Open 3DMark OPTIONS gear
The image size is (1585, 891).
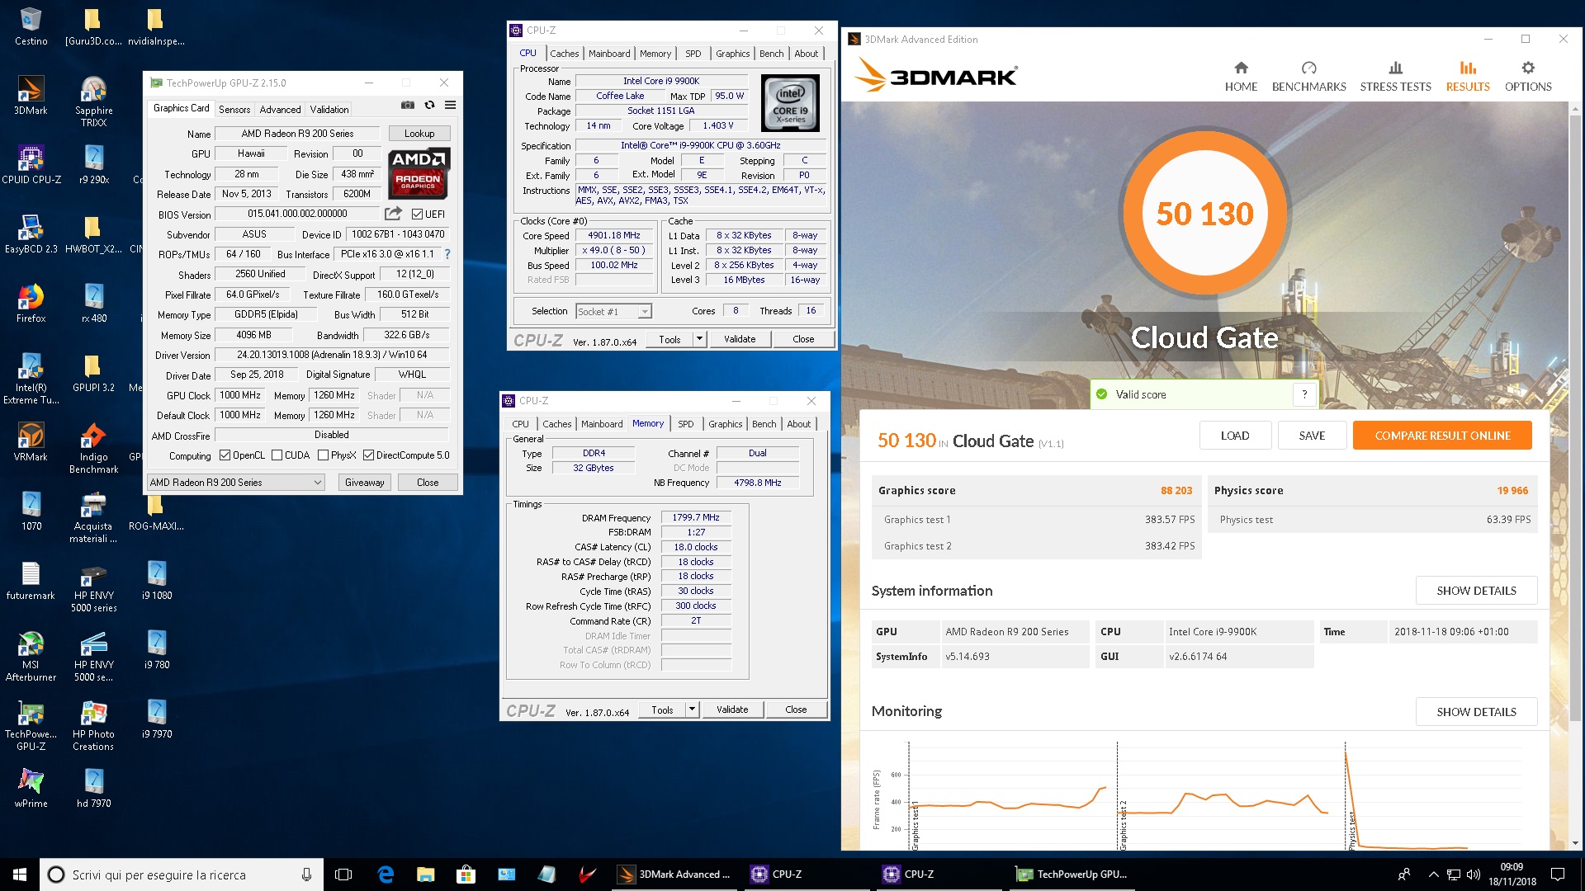click(x=1528, y=77)
